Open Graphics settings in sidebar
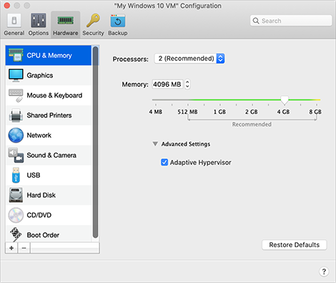This screenshot has height=283, width=336. point(49,75)
